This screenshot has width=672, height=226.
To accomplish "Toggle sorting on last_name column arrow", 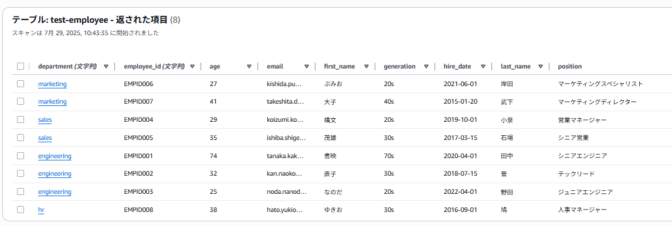I will [x=541, y=66].
